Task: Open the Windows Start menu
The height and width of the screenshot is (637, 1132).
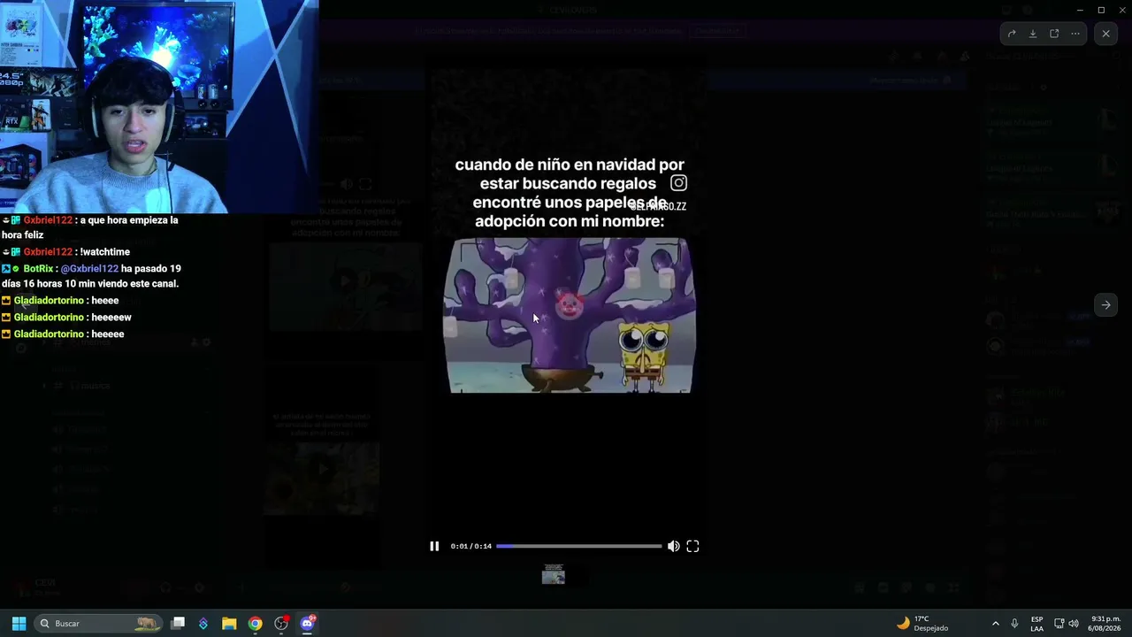Action: [19, 624]
